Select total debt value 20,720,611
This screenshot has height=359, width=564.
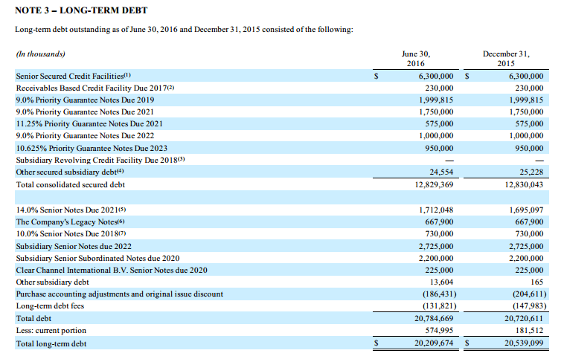click(524, 318)
